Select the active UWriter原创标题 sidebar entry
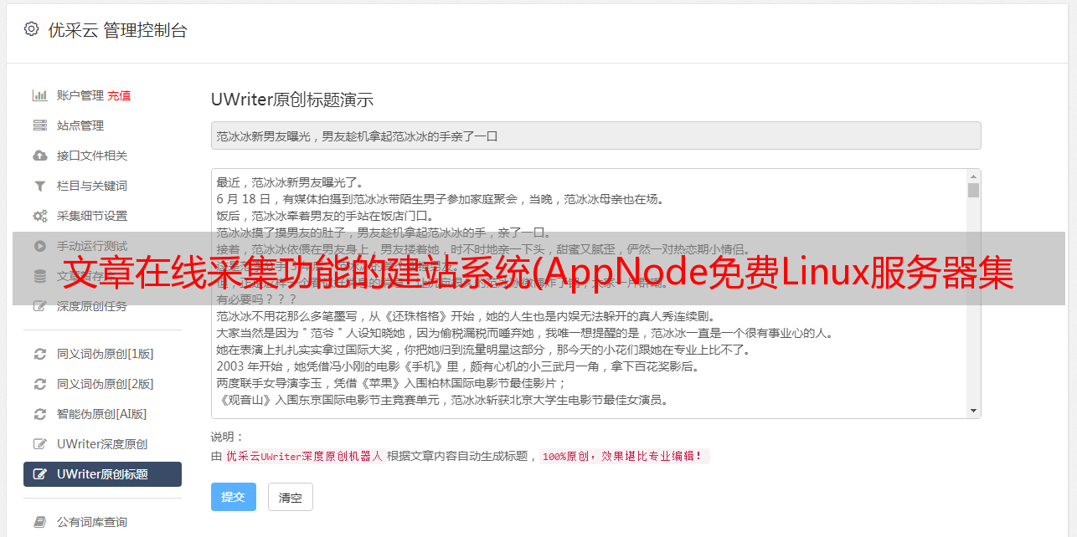Viewport: 1077px width, 537px height. 101,474
